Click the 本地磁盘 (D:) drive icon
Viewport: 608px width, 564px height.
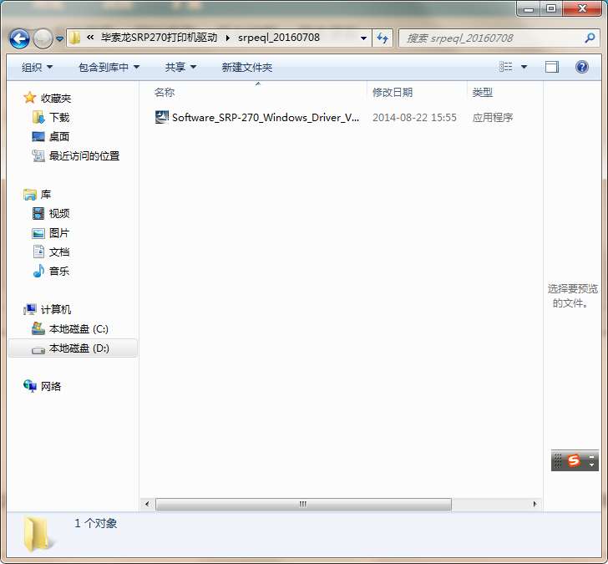coord(38,350)
